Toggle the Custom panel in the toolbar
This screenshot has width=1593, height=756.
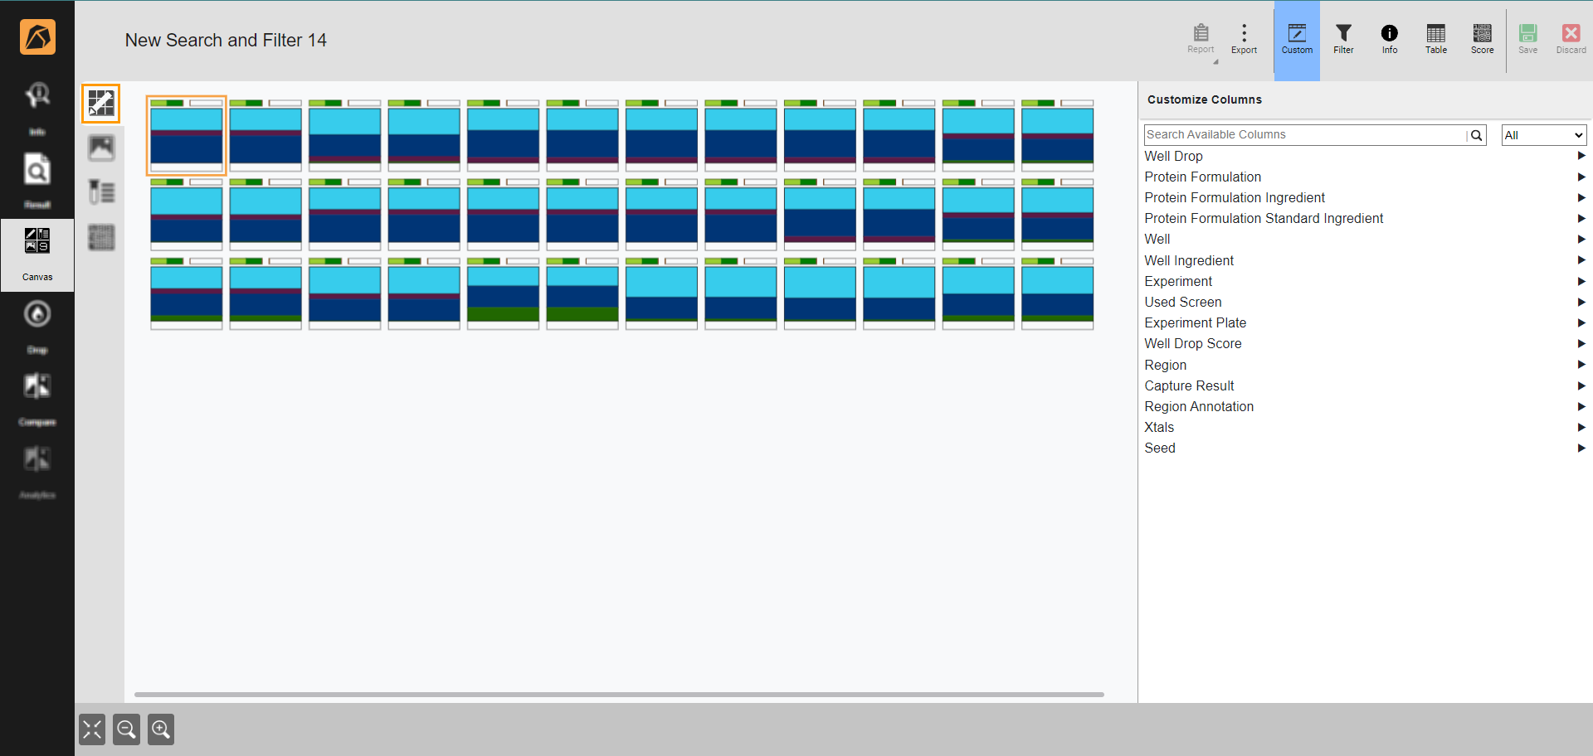(x=1296, y=37)
